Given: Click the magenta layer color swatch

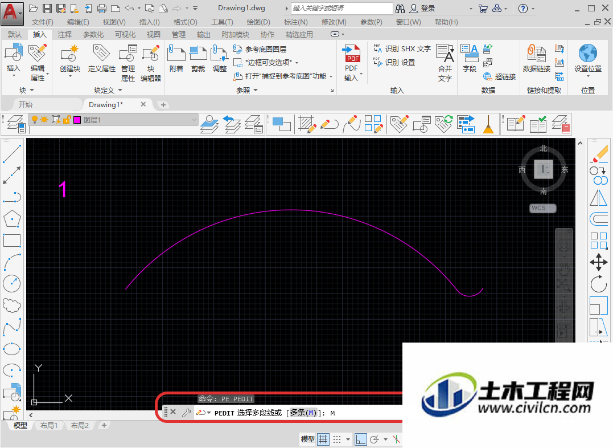Looking at the screenshot, I should point(77,120).
